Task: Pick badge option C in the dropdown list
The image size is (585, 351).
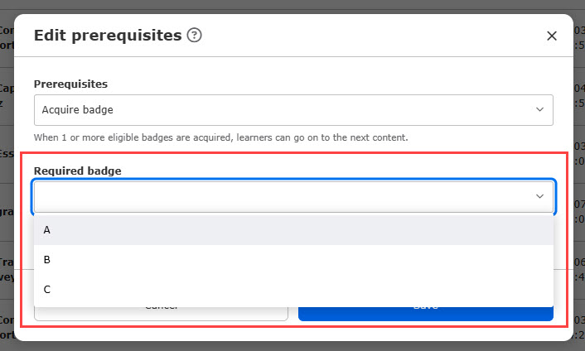Action: coord(293,290)
